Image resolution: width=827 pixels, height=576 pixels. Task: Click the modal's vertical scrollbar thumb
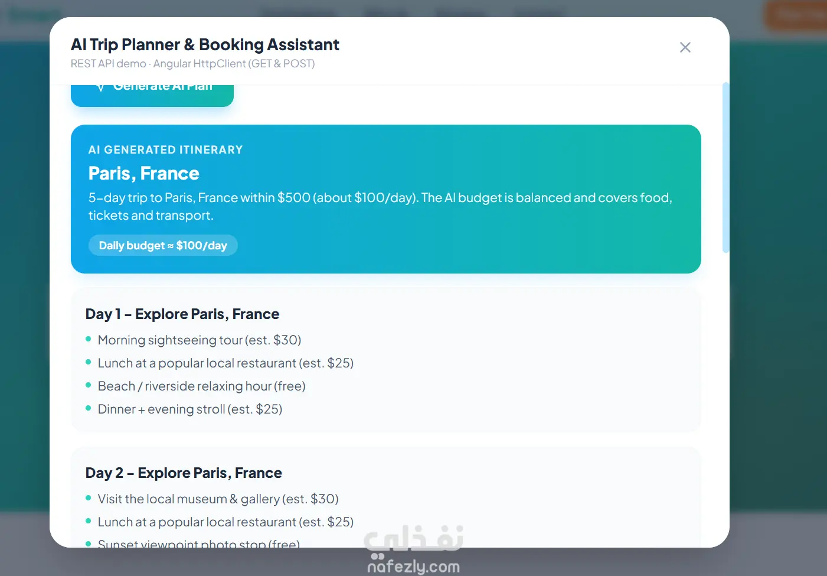pyautogui.click(x=725, y=168)
